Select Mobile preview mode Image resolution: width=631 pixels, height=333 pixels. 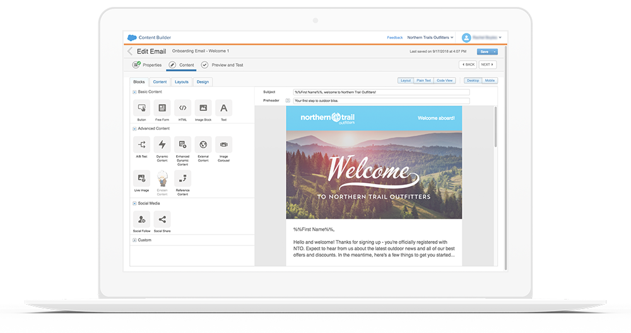point(490,81)
